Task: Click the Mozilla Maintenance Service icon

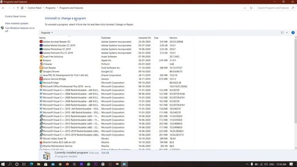Action: (41, 146)
